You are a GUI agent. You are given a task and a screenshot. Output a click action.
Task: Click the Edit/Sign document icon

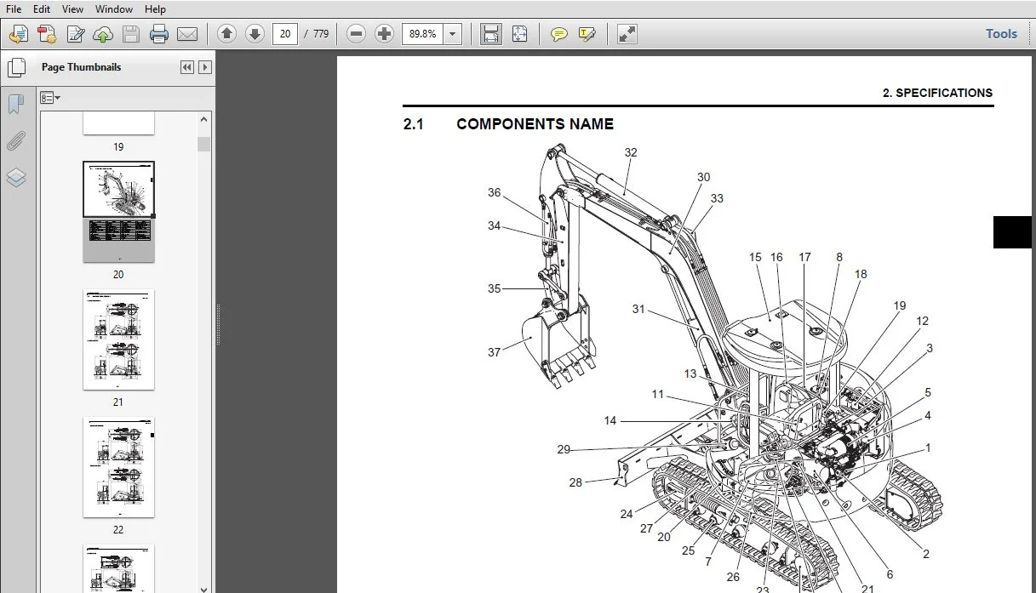coord(75,34)
